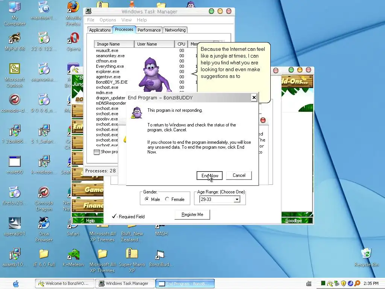Open My Computer desktop icon
Image resolution: width=385 pixels, height=289 pixels.
pos(15,13)
